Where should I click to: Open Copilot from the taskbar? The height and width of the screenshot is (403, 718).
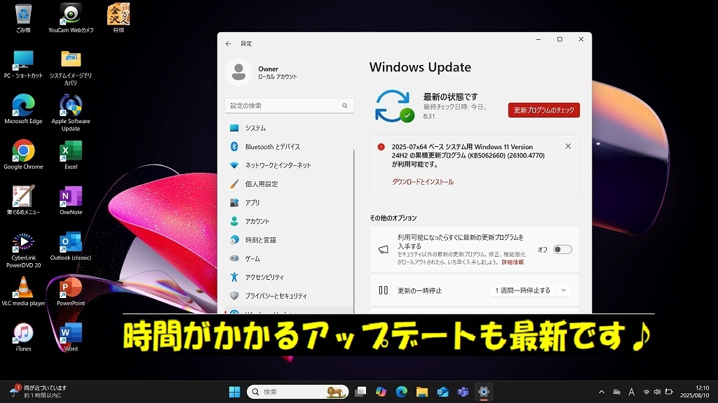pyautogui.click(x=381, y=392)
